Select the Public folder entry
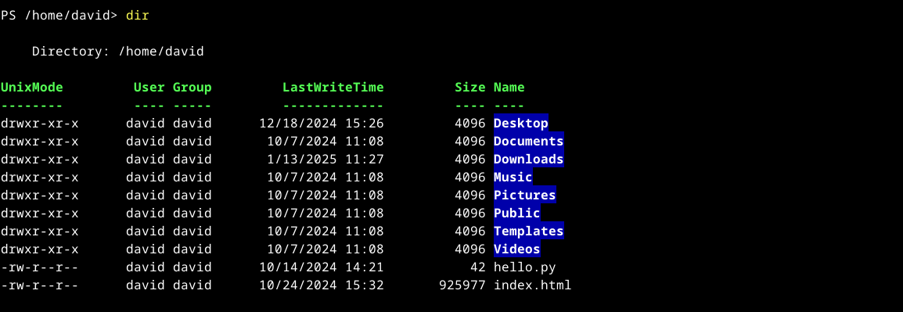903x312 pixels. [x=517, y=213]
